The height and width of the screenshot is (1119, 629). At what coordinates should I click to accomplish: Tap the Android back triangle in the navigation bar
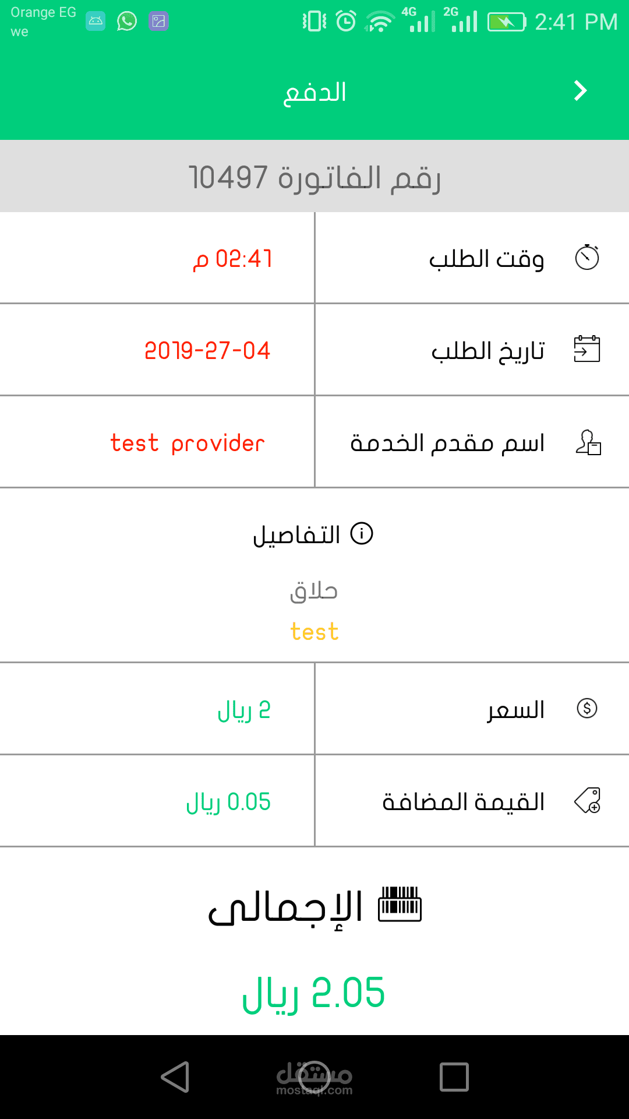[175, 1076]
